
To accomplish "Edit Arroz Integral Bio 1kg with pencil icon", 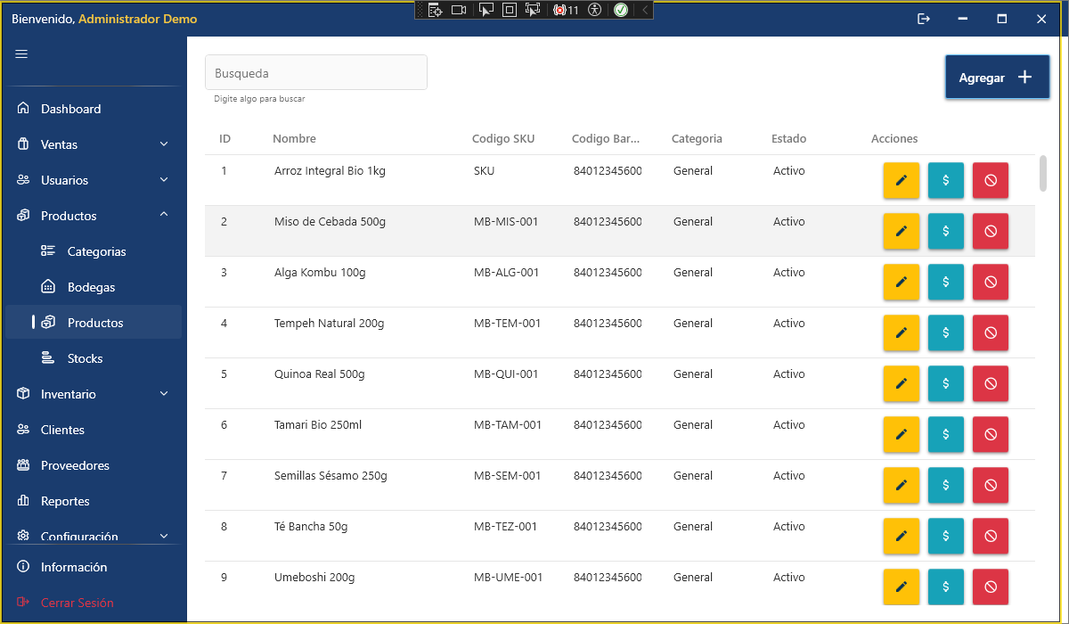I will pos(901,180).
